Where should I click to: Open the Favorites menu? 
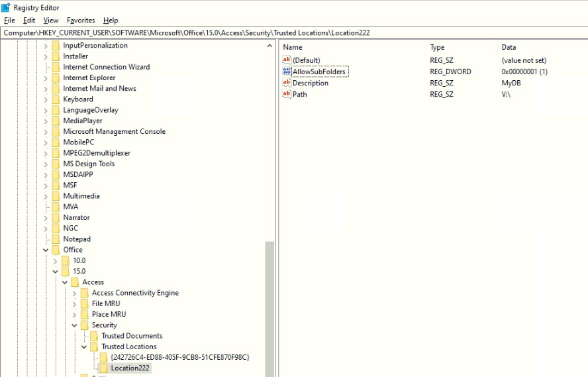[81, 21]
